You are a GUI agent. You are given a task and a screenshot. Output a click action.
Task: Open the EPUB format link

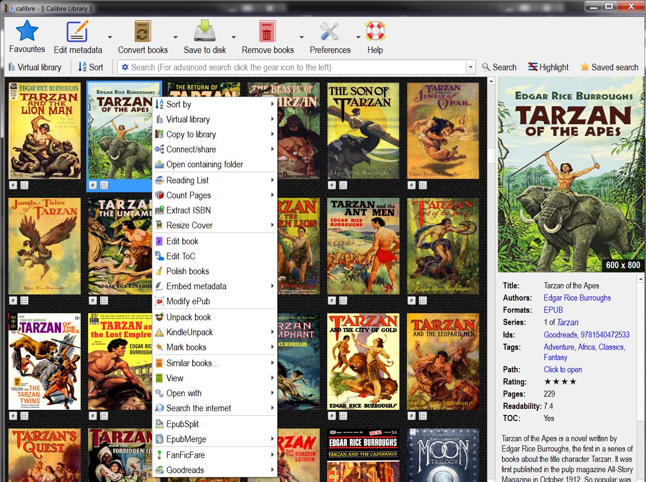[x=553, y=310]
